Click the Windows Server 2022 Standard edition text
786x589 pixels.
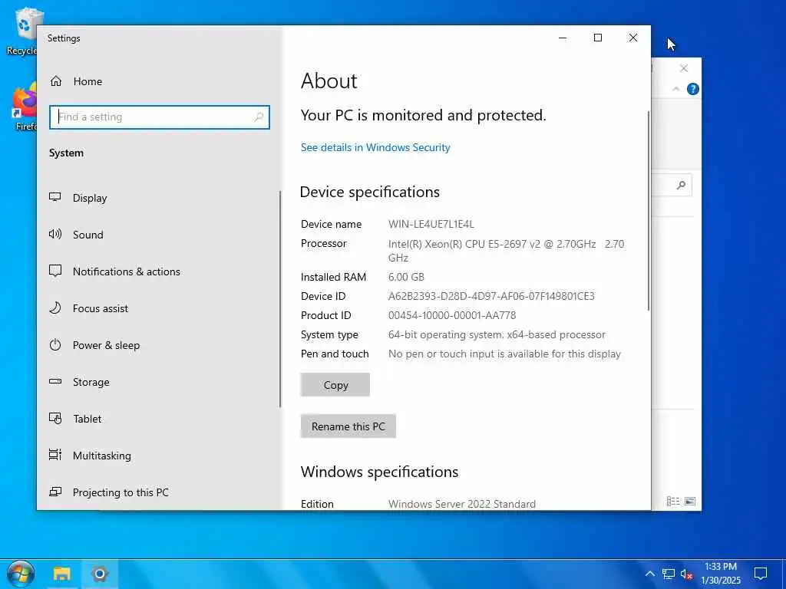[461, 504]
